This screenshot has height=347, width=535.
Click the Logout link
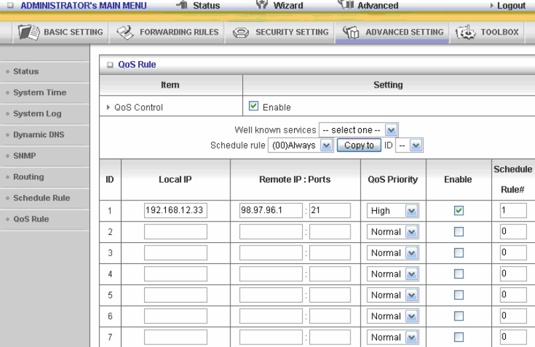tap(511, 5)
